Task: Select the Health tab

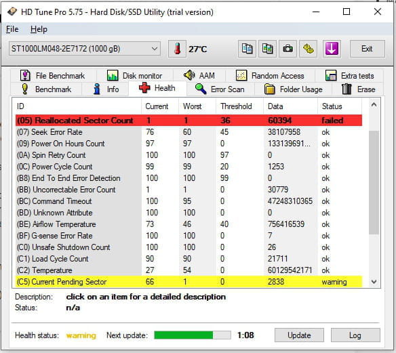Action: click(x=157, y=88)
